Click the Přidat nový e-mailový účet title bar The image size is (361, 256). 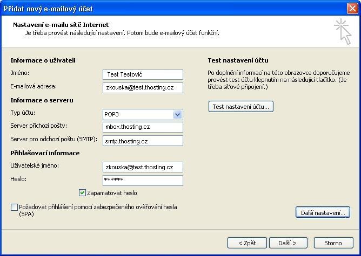pyautogui.click(x=162, y=8)
